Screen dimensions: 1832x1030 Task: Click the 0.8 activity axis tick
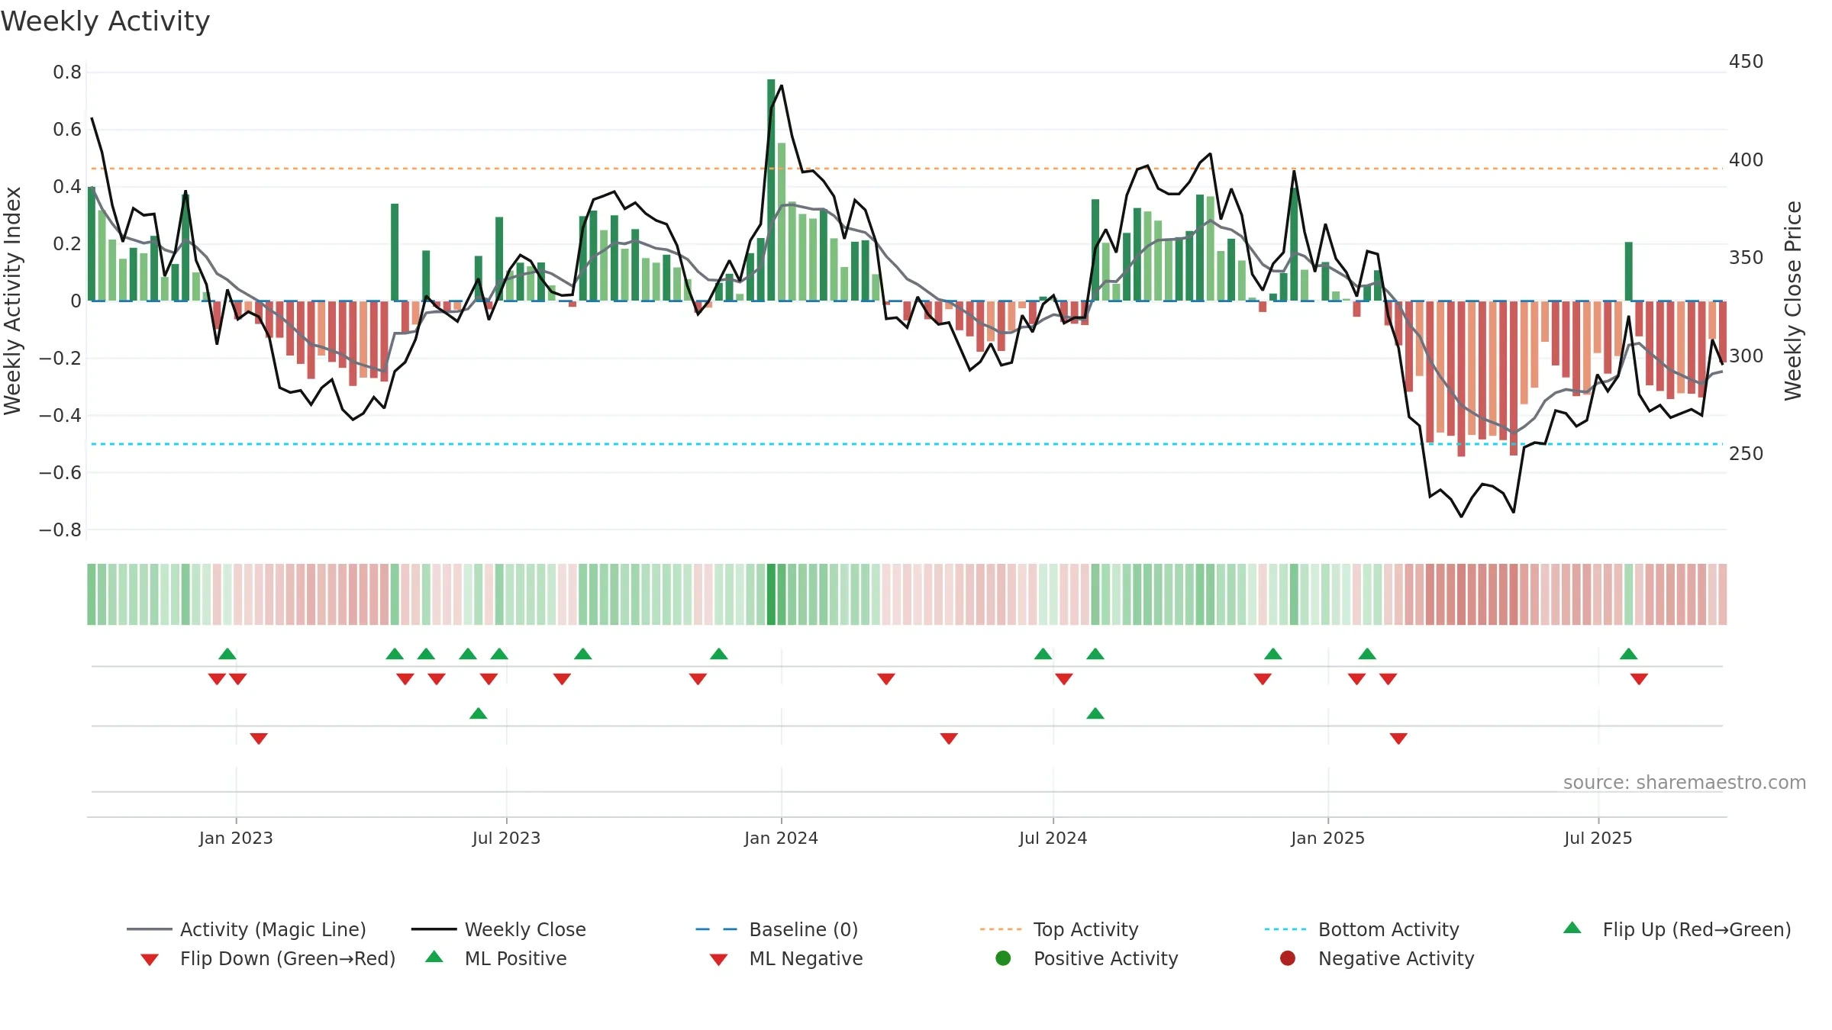click(67, 72)
